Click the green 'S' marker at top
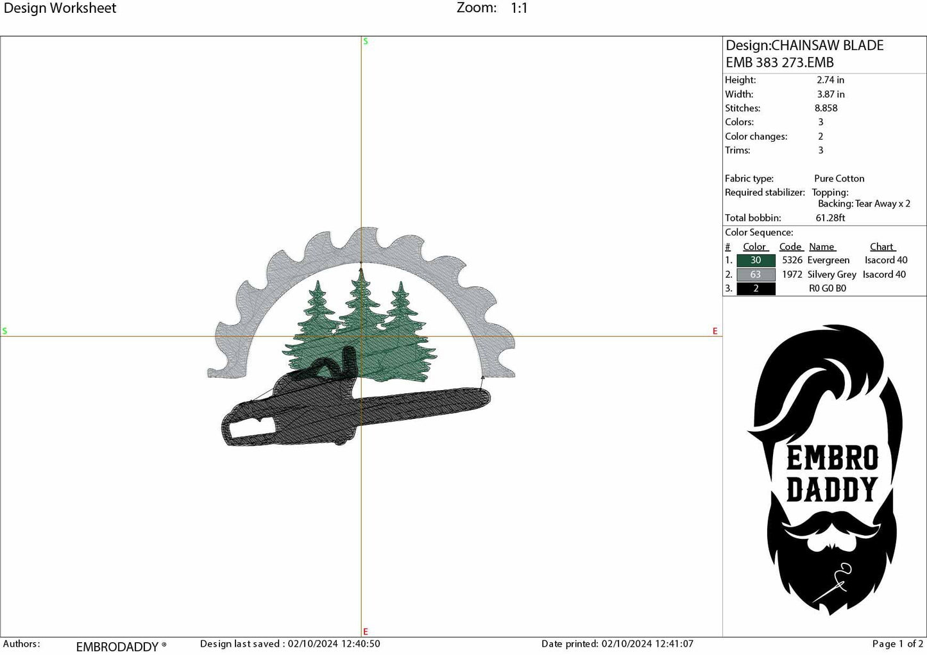 pos(366,41)
